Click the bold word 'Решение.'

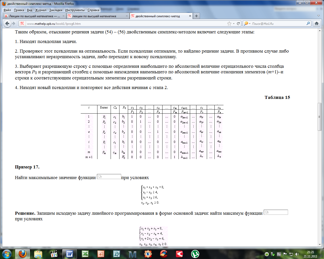click(25, 213)
